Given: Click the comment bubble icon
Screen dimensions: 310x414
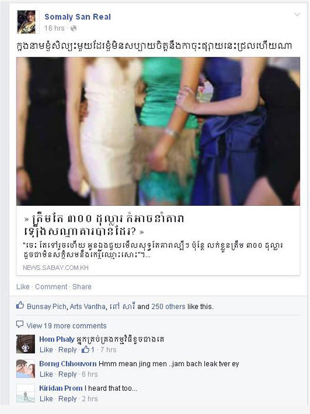Looking at the screenshot, I should [x=20, y=325].
